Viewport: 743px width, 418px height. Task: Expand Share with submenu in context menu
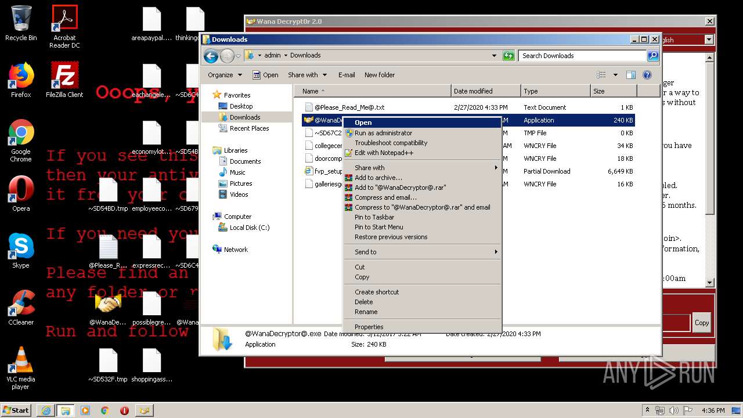422,168
